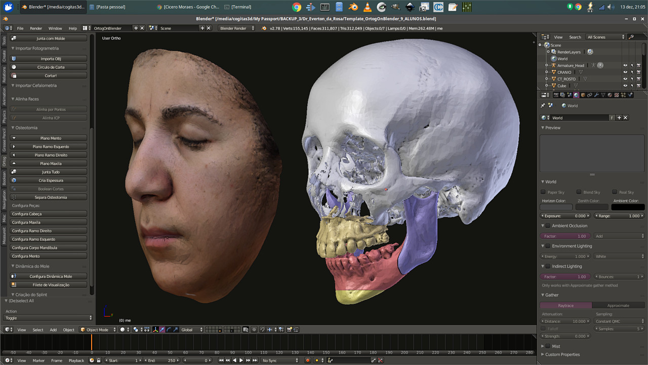Open the Texture properties checker icon

[617, 95]
